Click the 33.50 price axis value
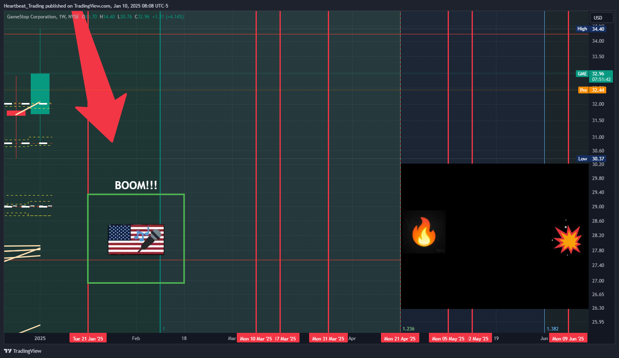 [598, 57]
